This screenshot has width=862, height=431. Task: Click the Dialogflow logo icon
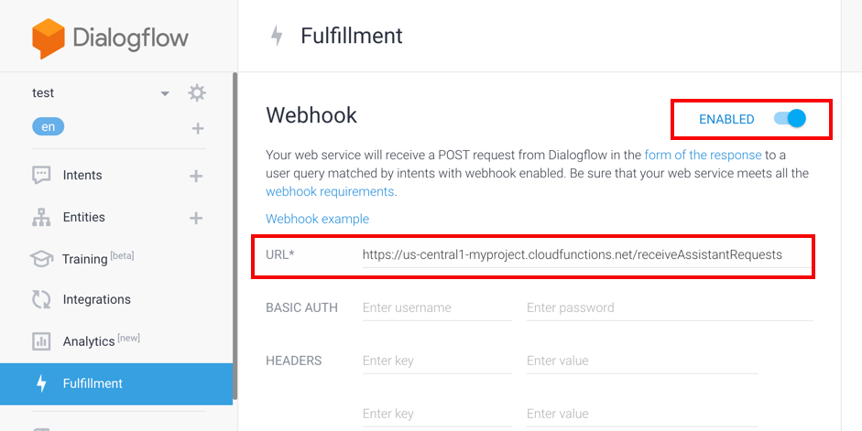(x=49, y=38)
